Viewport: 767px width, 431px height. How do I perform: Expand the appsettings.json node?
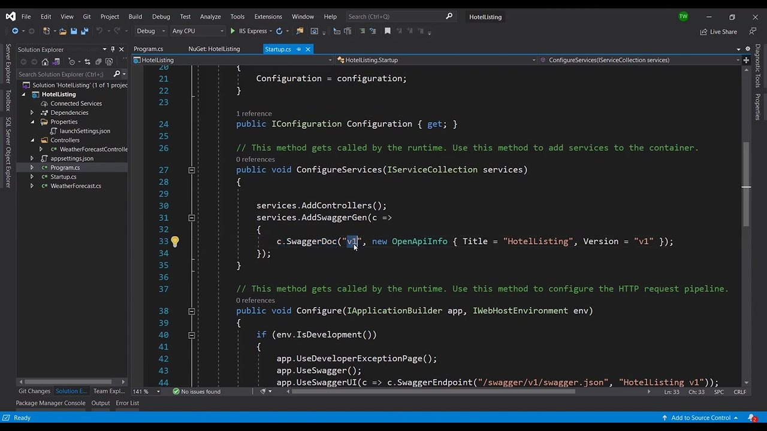(32, 159)
